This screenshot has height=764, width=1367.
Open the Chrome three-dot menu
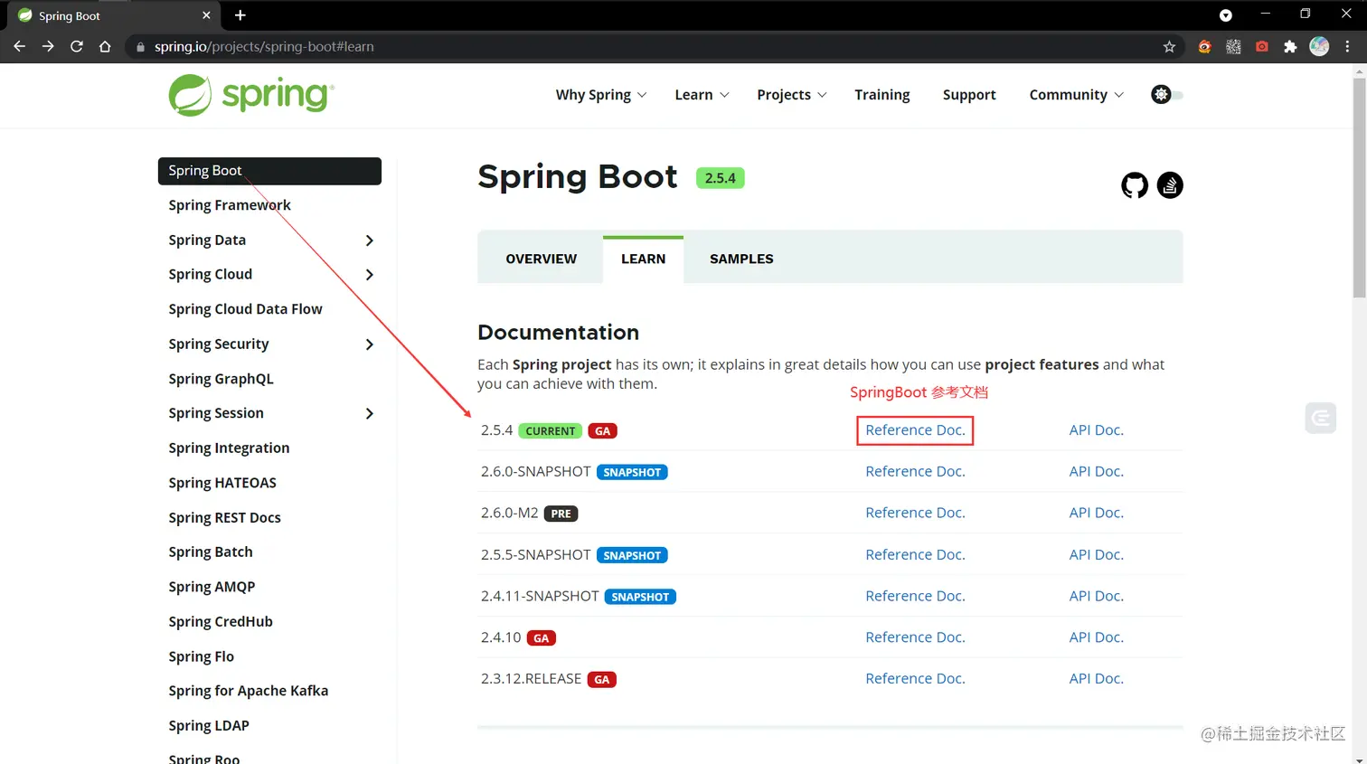(1347, 46)
